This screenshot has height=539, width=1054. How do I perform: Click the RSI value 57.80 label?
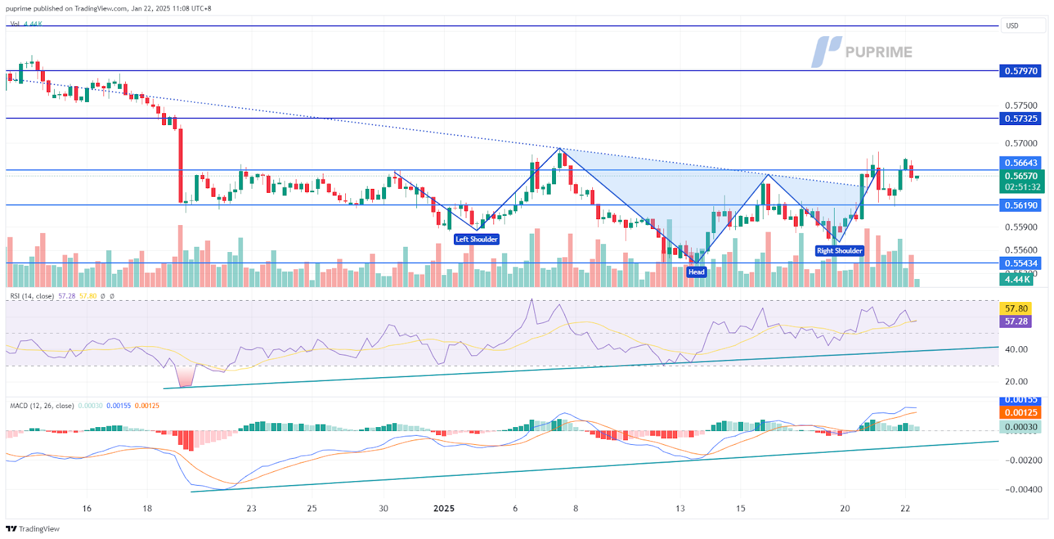pos(1015,309)
